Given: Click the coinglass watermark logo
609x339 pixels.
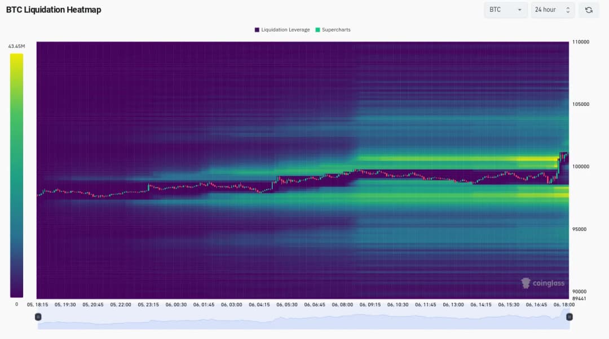Looking at the screenshot, I should click(x=542, y=283).
